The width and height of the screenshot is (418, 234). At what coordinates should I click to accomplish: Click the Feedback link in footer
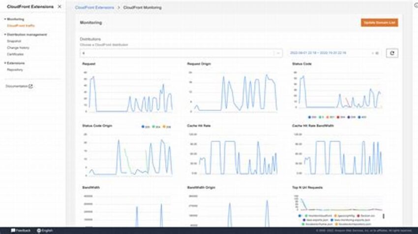(21, 231)
